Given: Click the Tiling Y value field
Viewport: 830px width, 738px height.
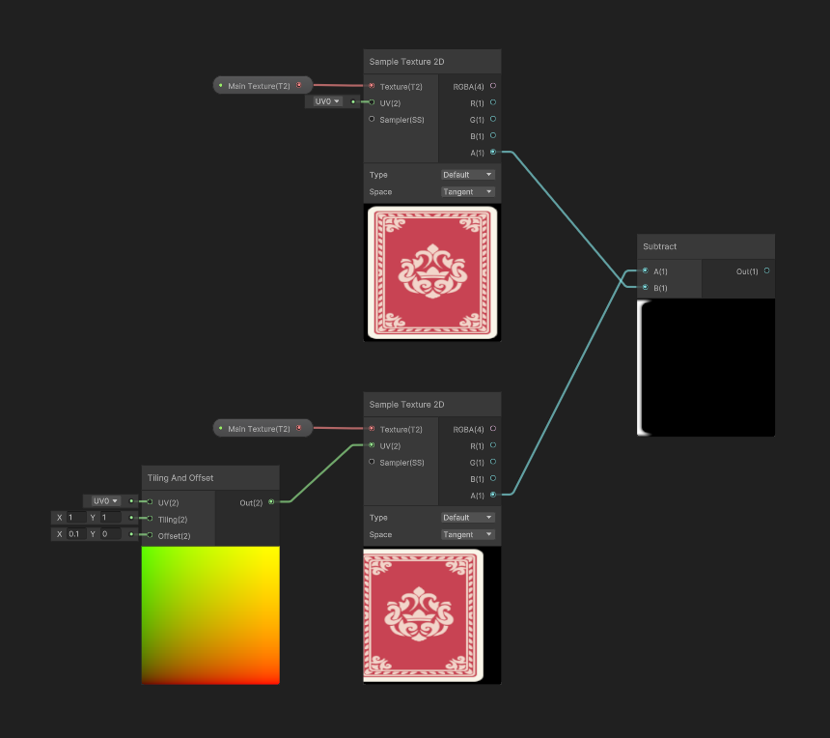Looking at the screenshot, I should tap(109, 518).
